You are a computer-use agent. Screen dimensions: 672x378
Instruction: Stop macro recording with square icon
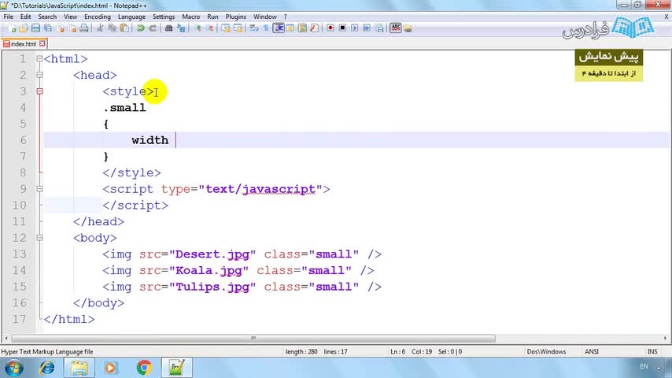pyautogui.click(x=342, y=28)
